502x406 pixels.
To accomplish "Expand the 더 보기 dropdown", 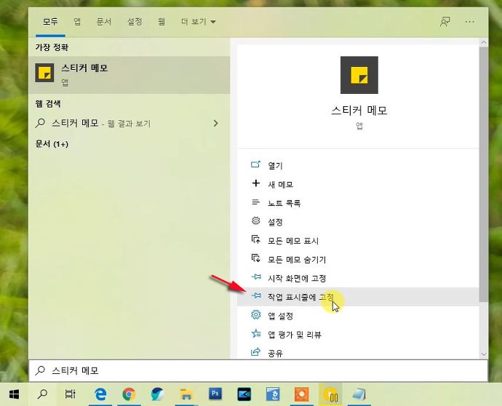I will coord(198,22).
